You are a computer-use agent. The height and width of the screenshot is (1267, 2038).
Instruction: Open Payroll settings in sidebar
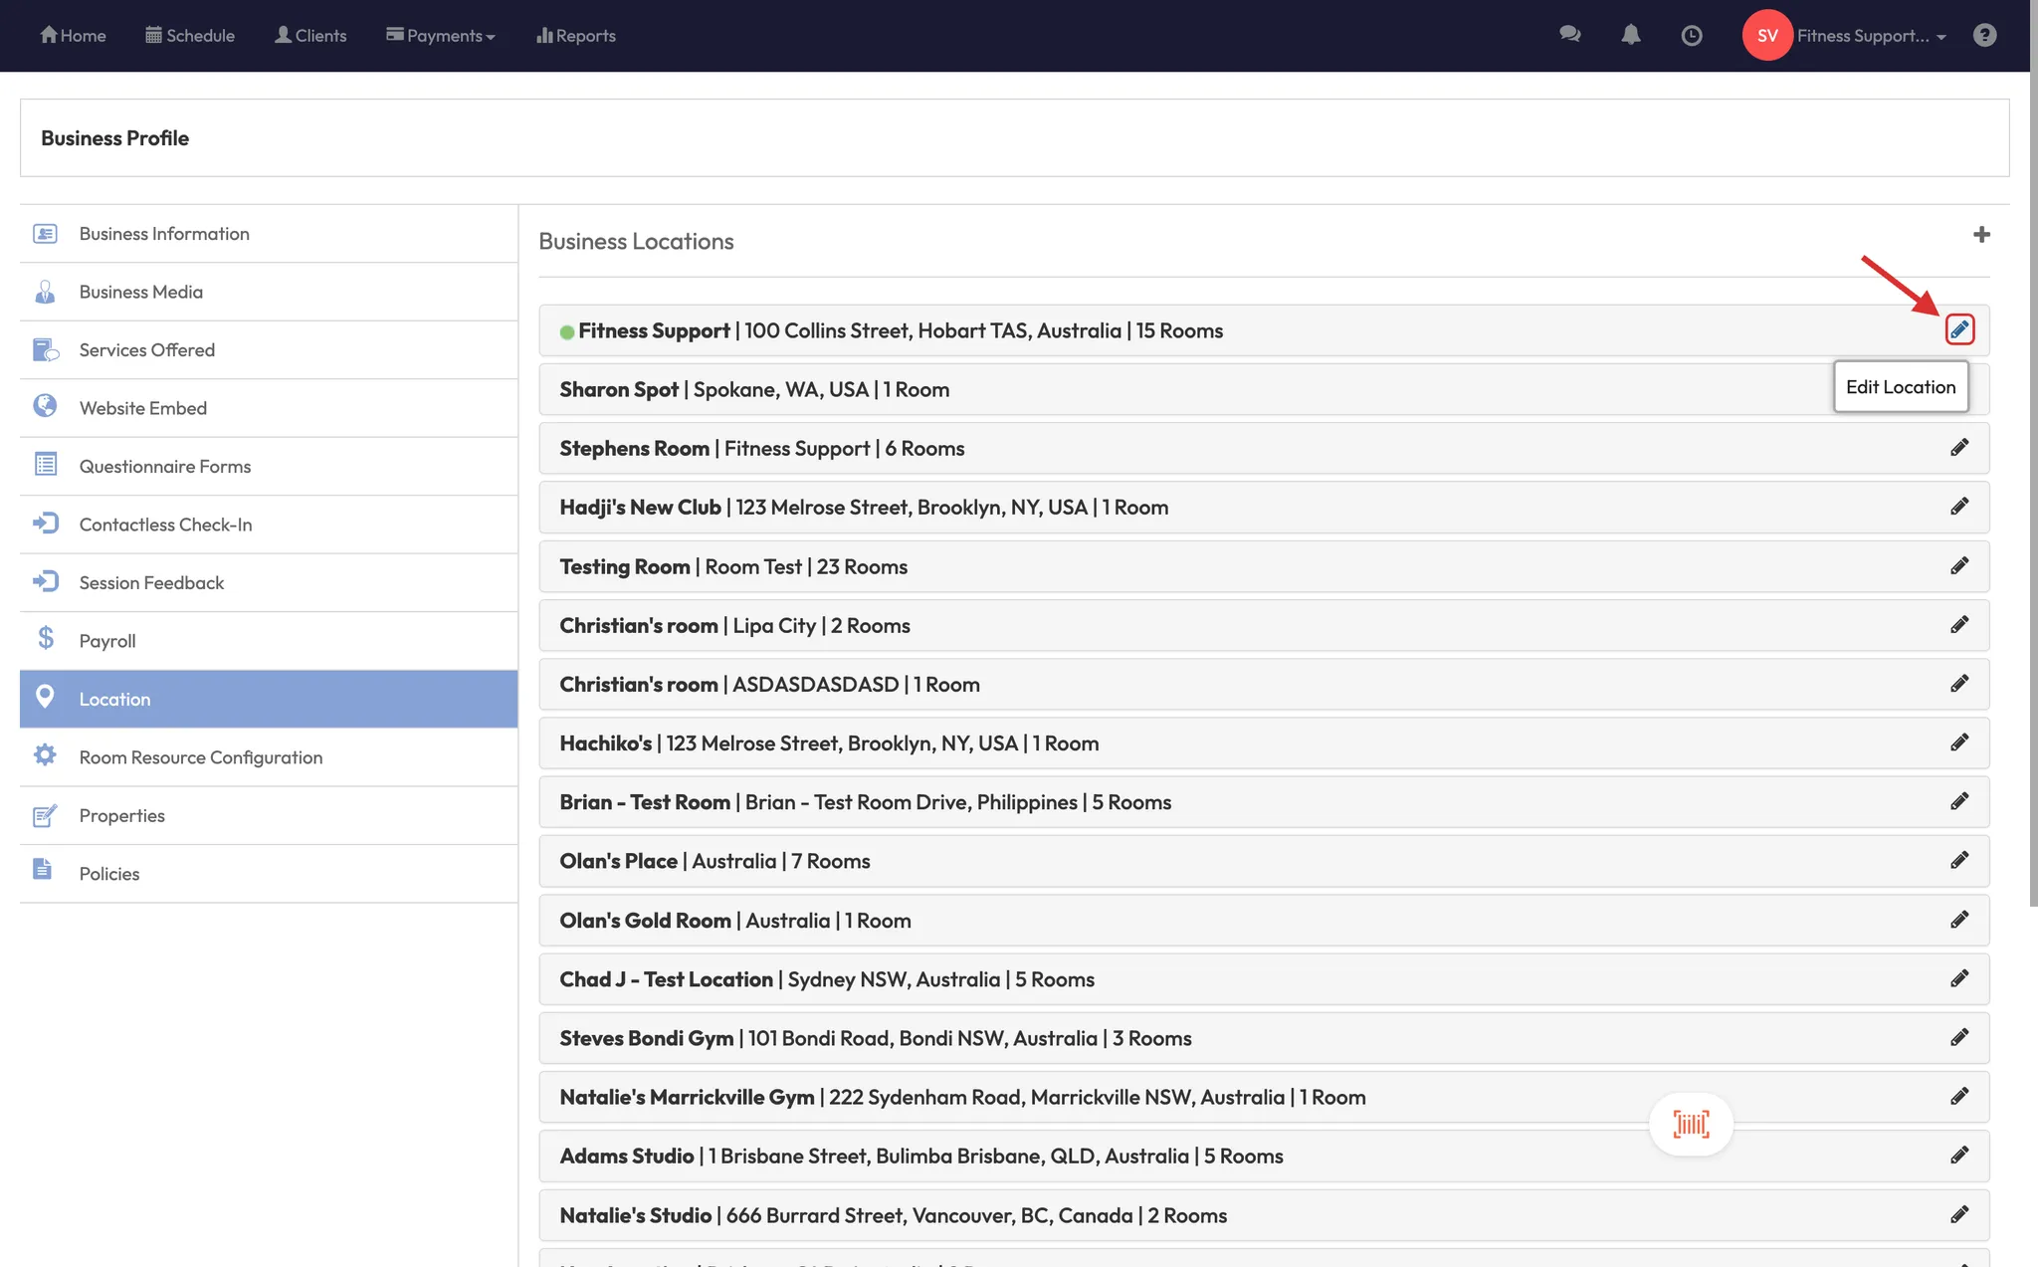[x=107, y=641]
